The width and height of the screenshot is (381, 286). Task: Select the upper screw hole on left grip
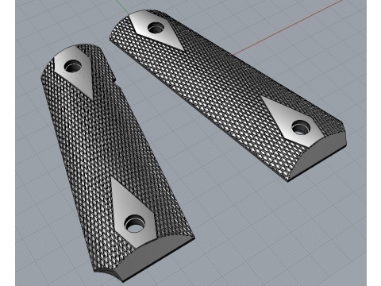73,66
